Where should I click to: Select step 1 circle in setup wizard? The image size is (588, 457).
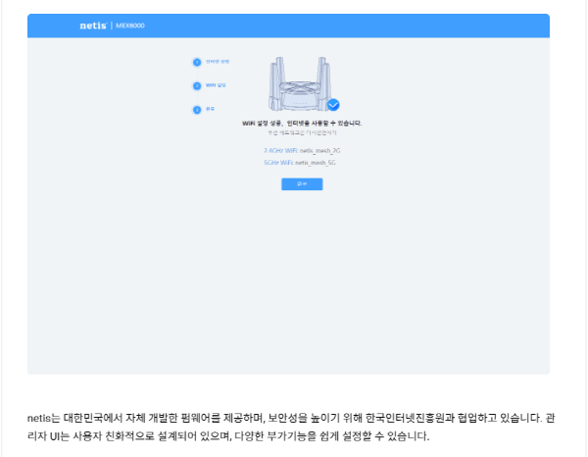pyautogui.click(x=197, y=63)
